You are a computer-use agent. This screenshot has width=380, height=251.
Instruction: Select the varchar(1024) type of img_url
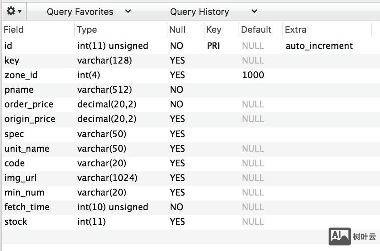tap(107, 178)
